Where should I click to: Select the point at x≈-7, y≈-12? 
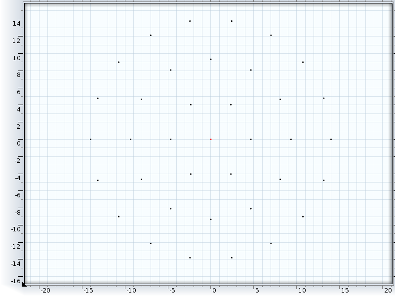pyautogui.click(x=151, y=243)
